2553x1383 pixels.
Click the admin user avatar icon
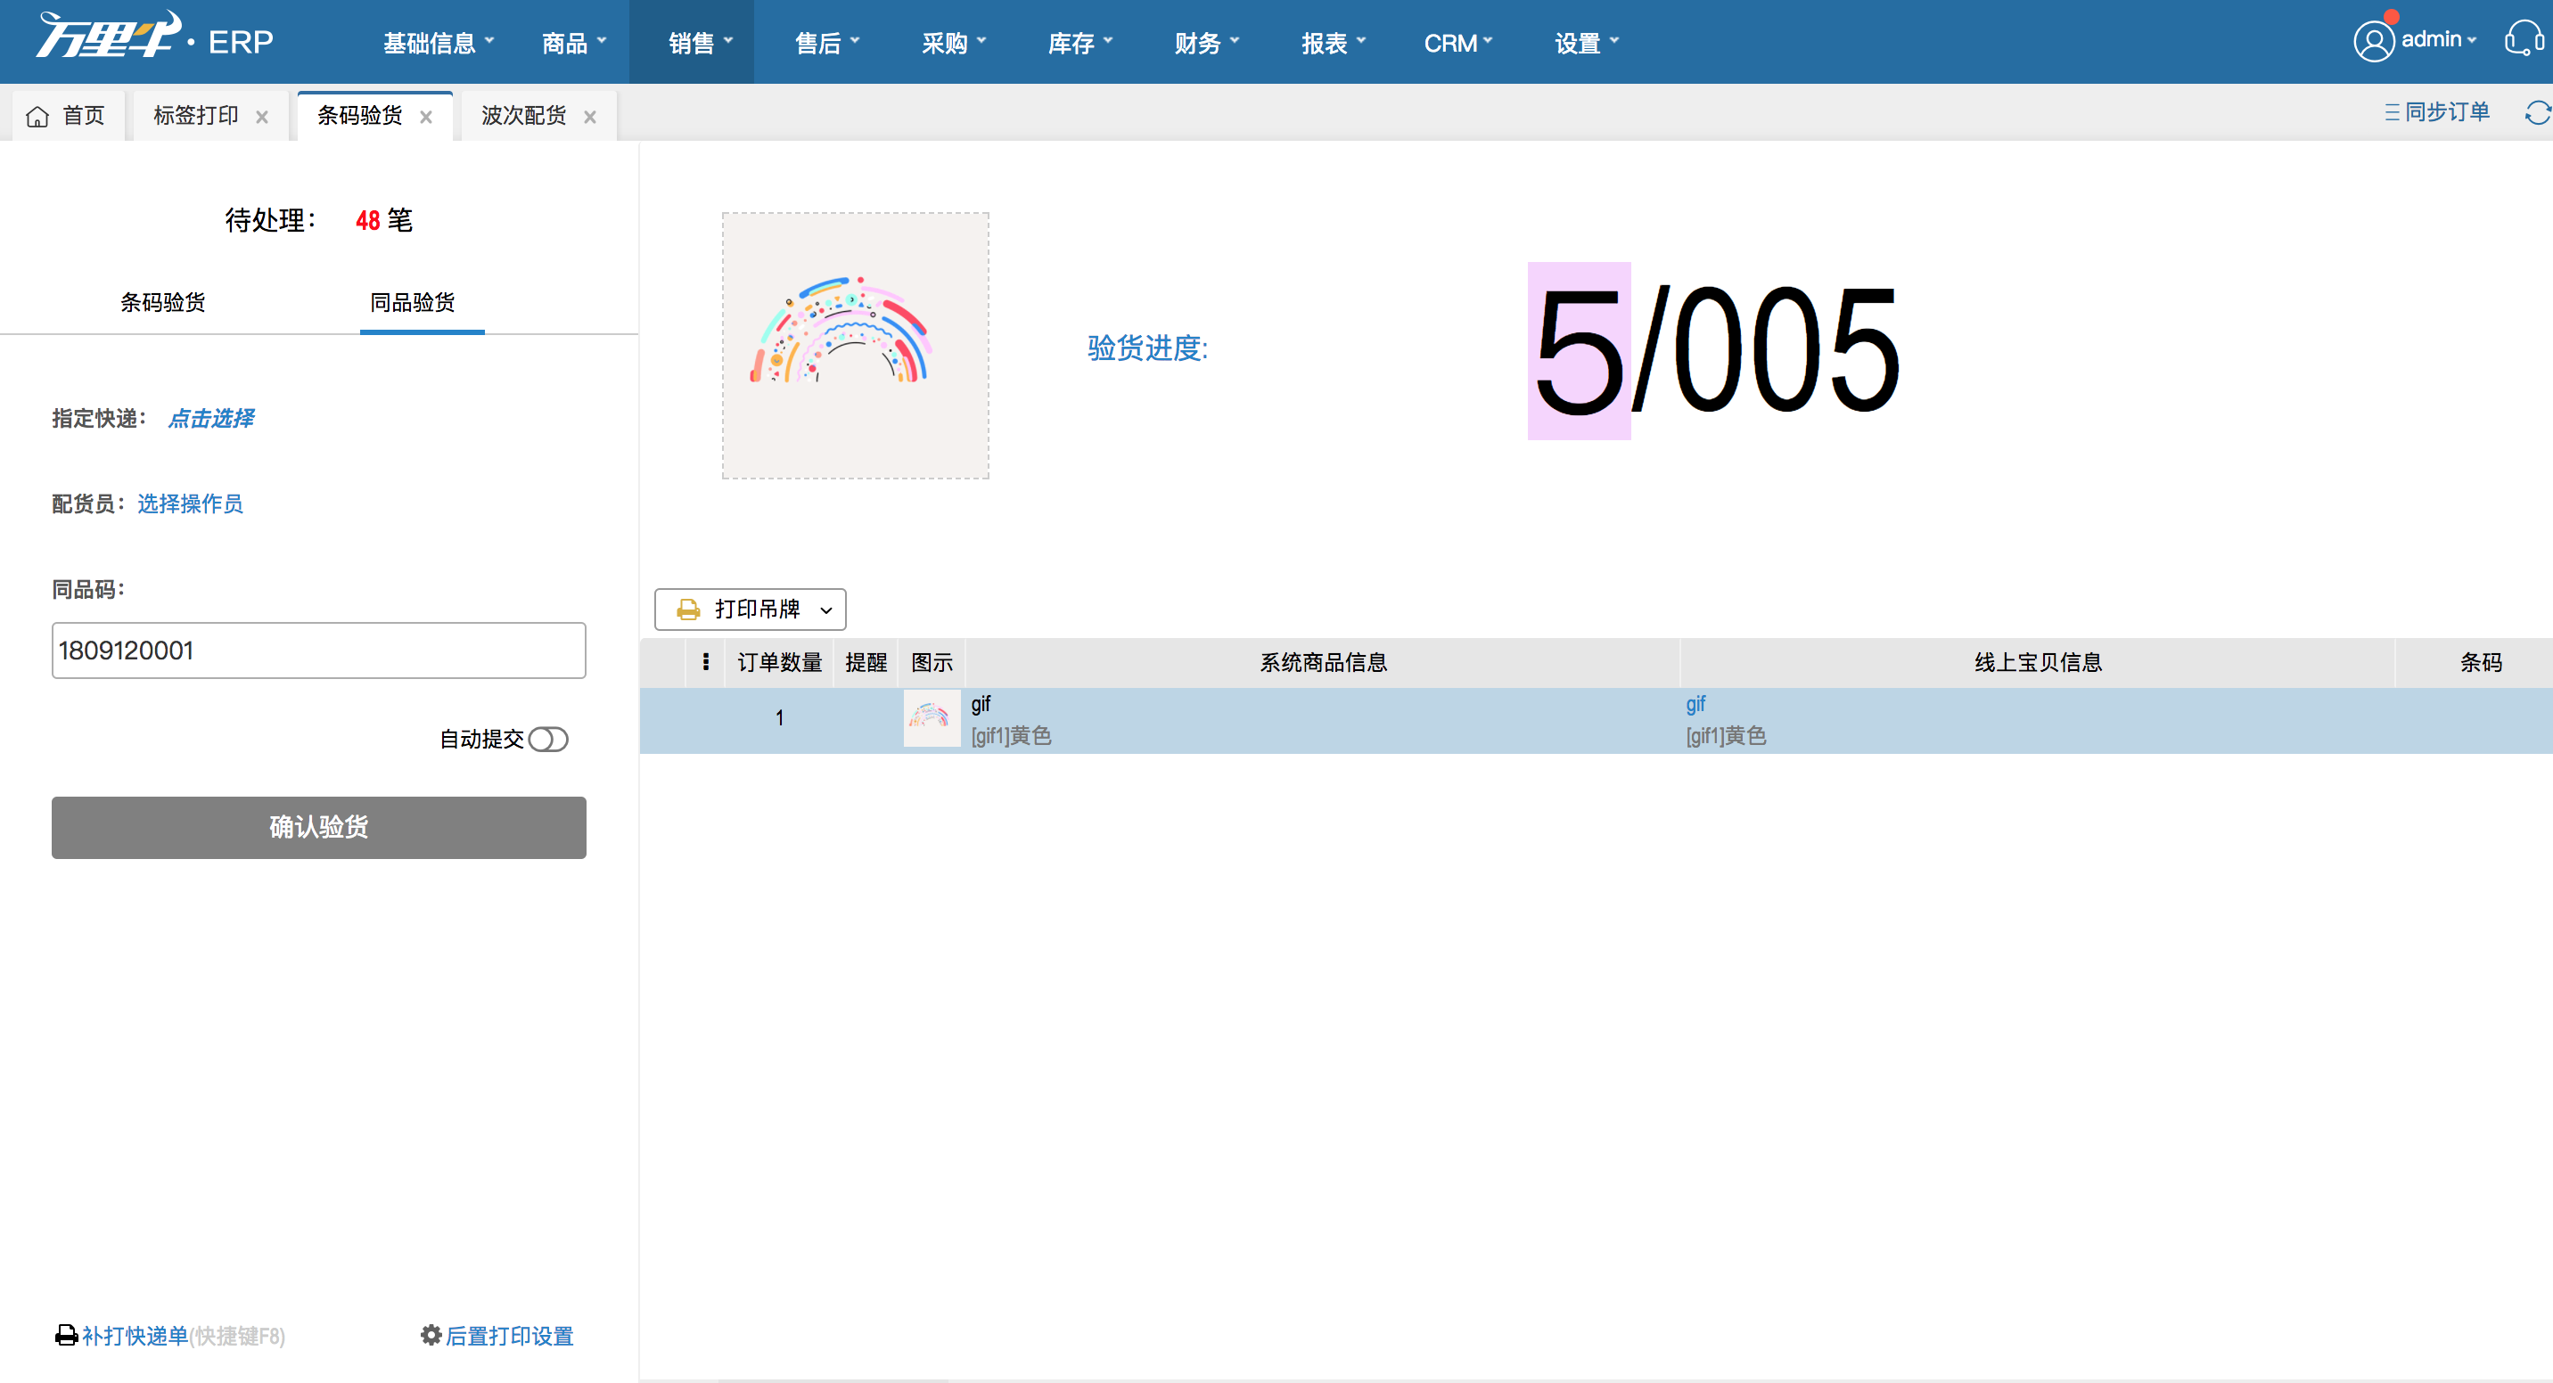[x=2374, y=41]
